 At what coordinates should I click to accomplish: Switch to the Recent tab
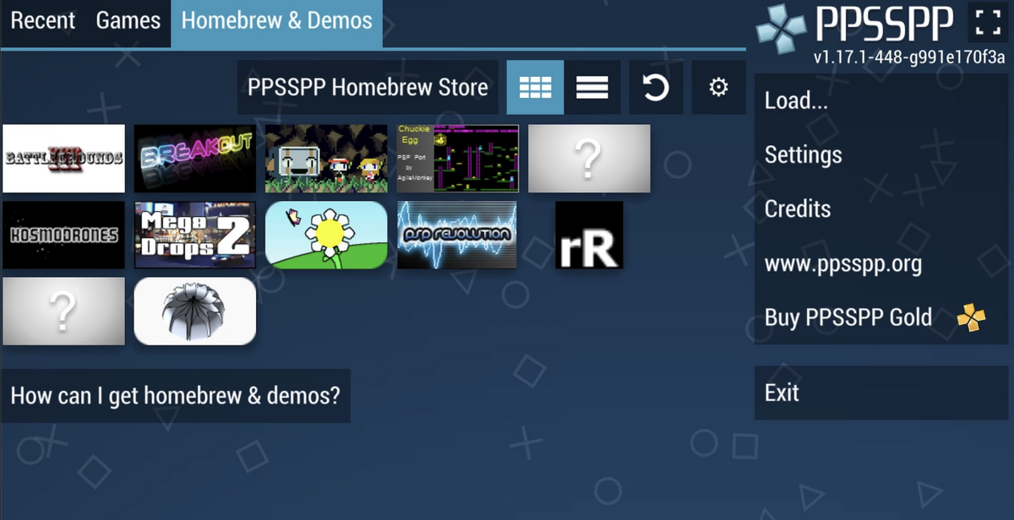click(42, 21)
